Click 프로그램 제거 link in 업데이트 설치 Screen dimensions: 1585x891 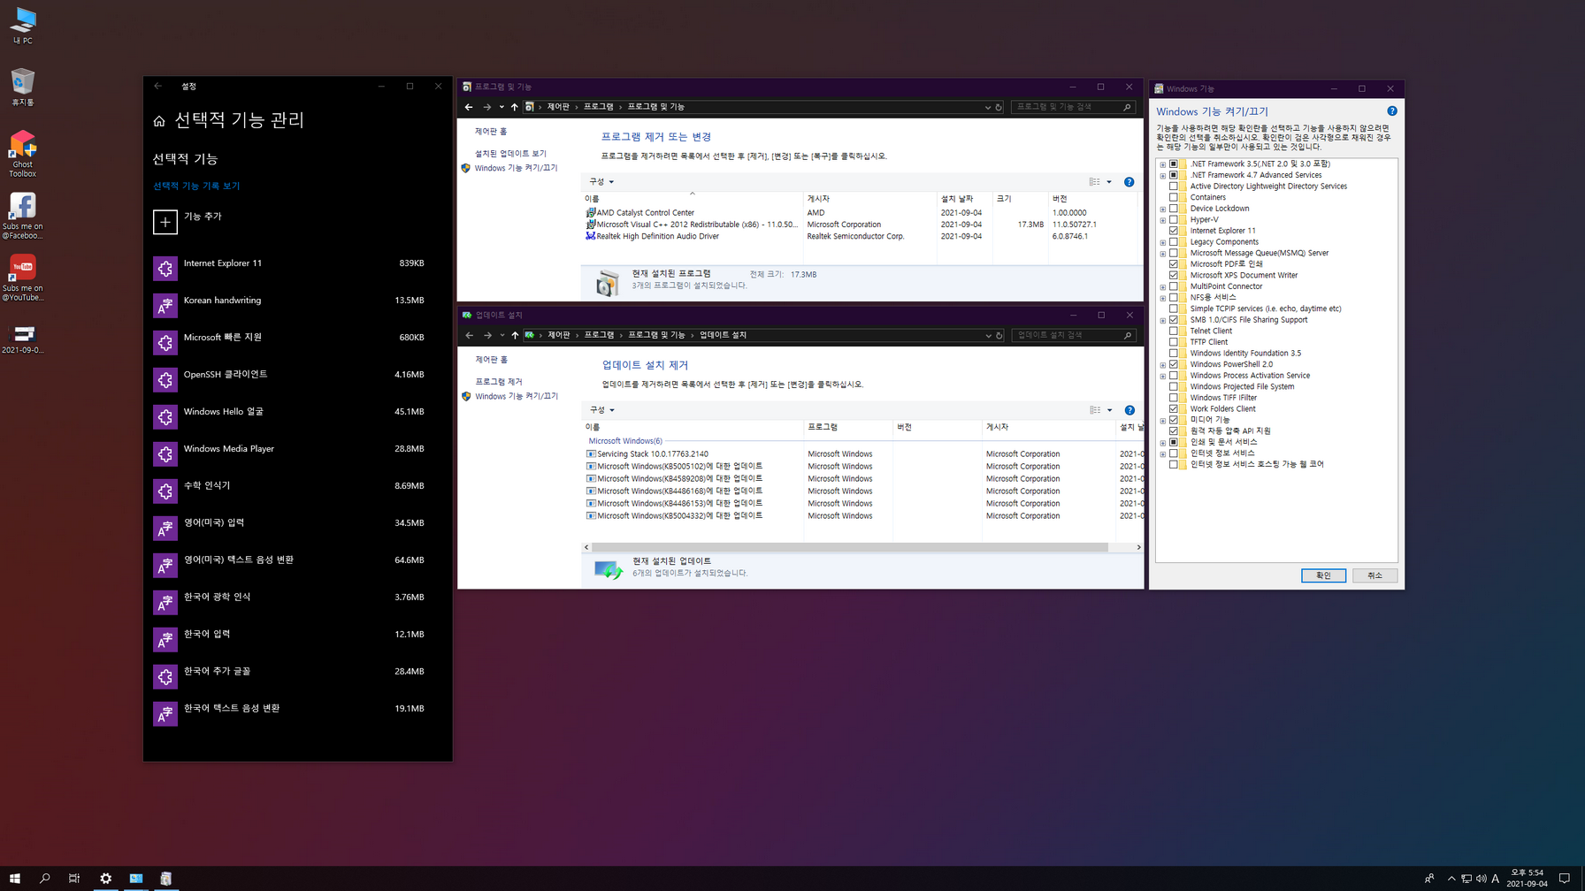pyautogui.click(x=499, y=382)
